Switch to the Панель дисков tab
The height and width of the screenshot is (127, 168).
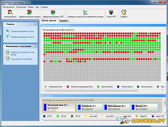[x=49, y=20]
